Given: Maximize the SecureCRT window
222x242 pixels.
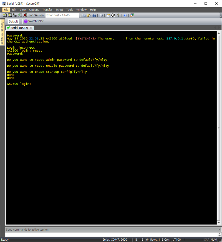Looking at the screenshot, I should point(206,4).
